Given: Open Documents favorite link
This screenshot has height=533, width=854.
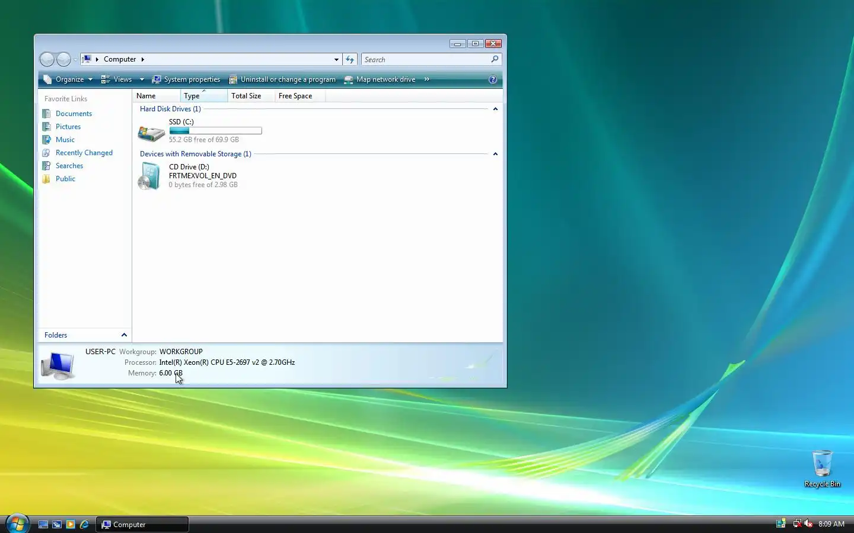Looking at the screenshot, I should (74, 114).
